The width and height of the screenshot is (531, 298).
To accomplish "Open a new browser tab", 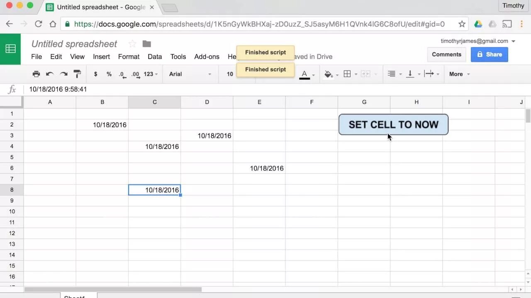I will (x=169, y=7).
